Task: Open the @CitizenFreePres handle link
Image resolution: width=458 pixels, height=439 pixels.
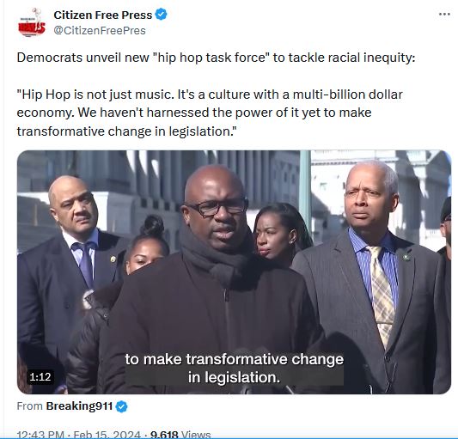Action: point(100,30)
